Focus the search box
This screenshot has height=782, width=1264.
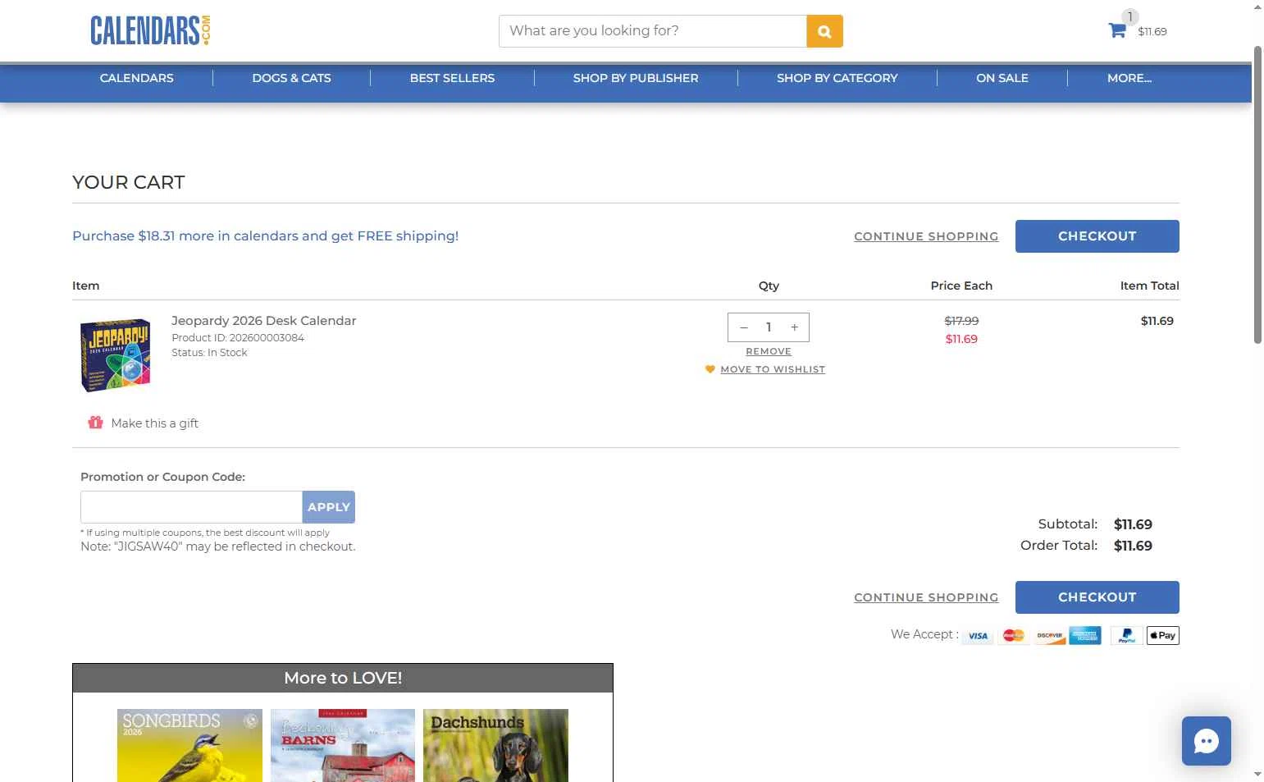click(x=653, y=31)
